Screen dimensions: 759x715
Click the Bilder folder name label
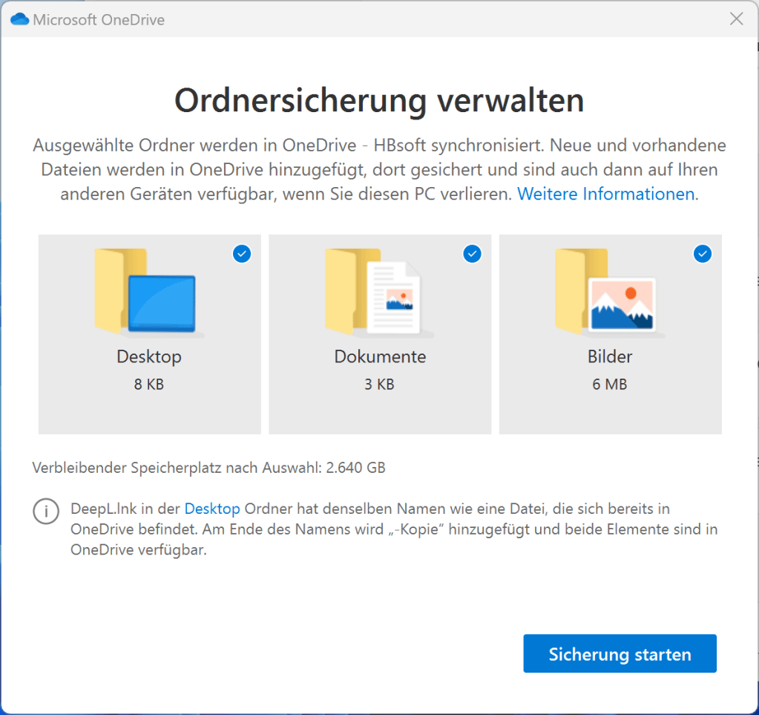pos(610,356)
